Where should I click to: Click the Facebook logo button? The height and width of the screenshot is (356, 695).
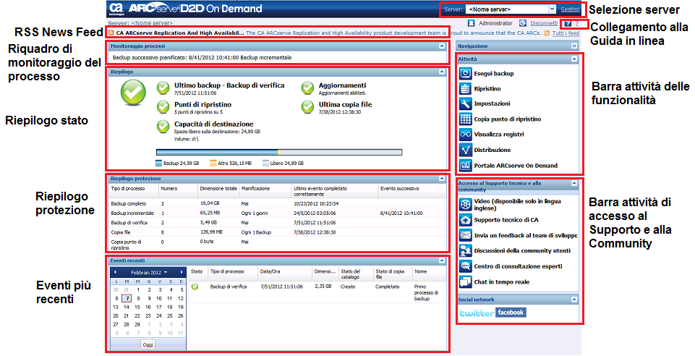pyautogui.click(x=511, y=313)
